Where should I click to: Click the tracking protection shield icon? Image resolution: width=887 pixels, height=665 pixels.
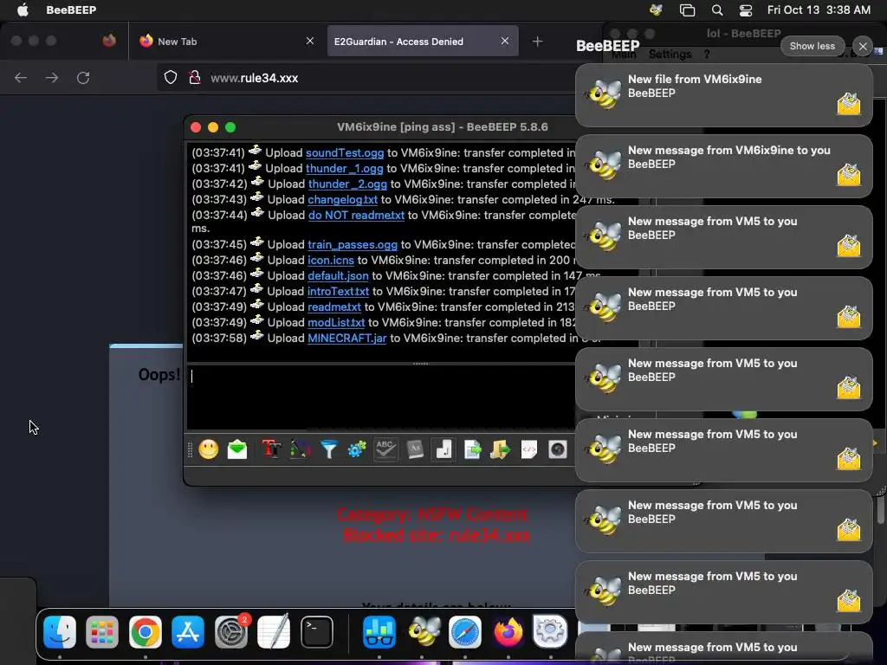tap(171, 77)
